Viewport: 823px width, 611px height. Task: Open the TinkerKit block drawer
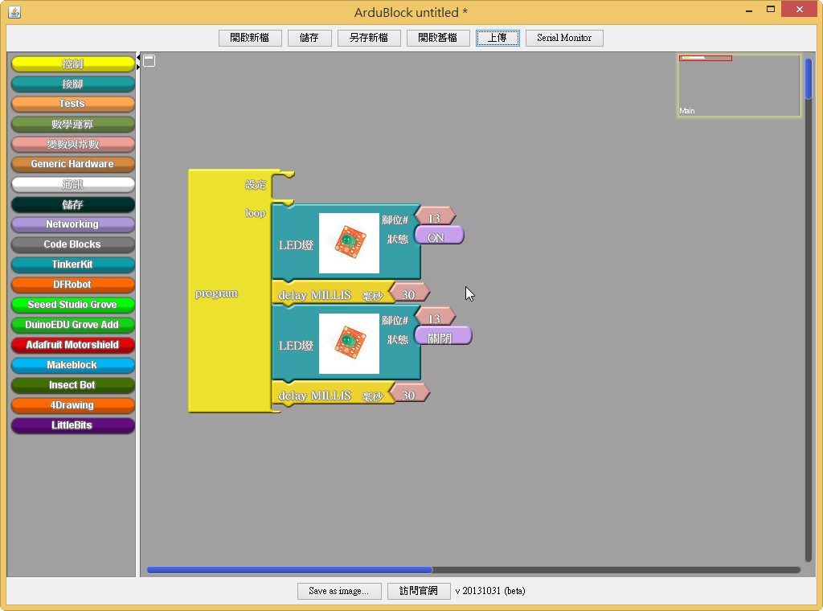pos(72,264)
